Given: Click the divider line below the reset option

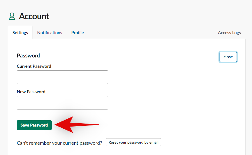Looking at the screenshot, I should click(127, 155).
